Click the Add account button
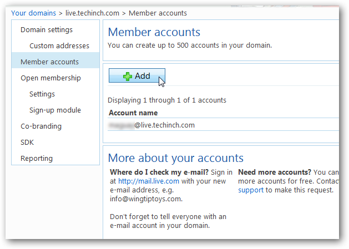The width and height of the screenshot is (349, 249). [137, 75]
